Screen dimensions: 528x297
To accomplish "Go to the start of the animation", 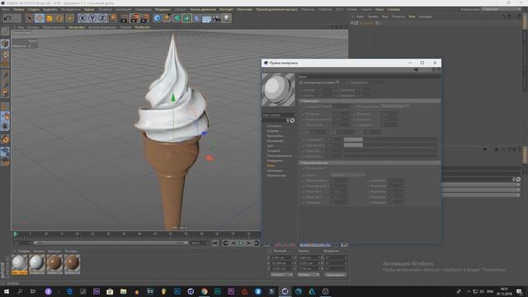I will click(x=215, y=243).
